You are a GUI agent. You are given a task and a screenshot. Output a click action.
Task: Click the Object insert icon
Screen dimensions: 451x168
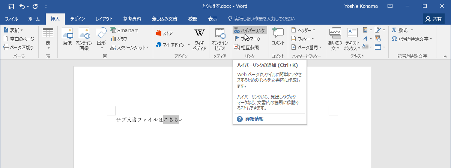tap(379, 47)
